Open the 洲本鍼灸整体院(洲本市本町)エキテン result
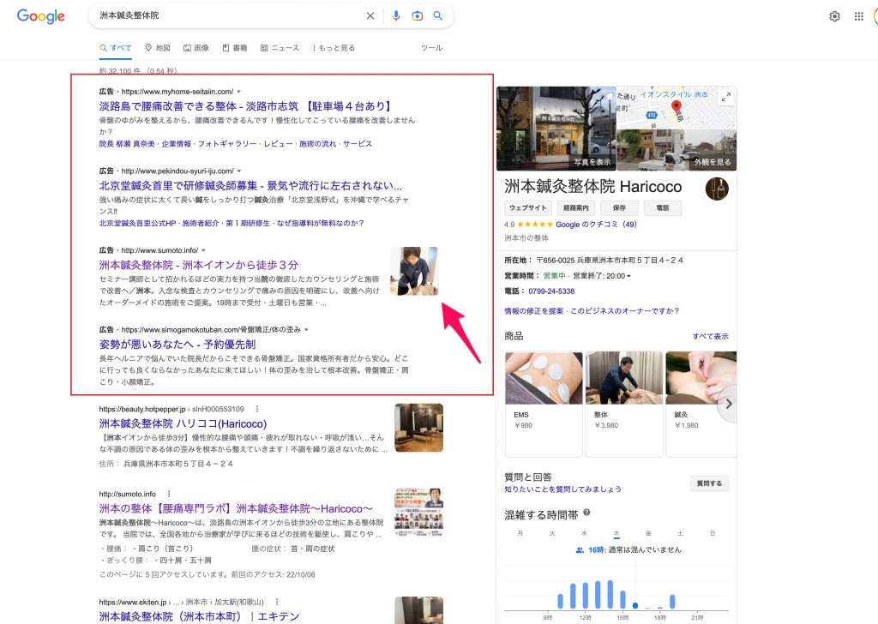Viewport: 878px width, 624px height. click(x=199, y=617)
